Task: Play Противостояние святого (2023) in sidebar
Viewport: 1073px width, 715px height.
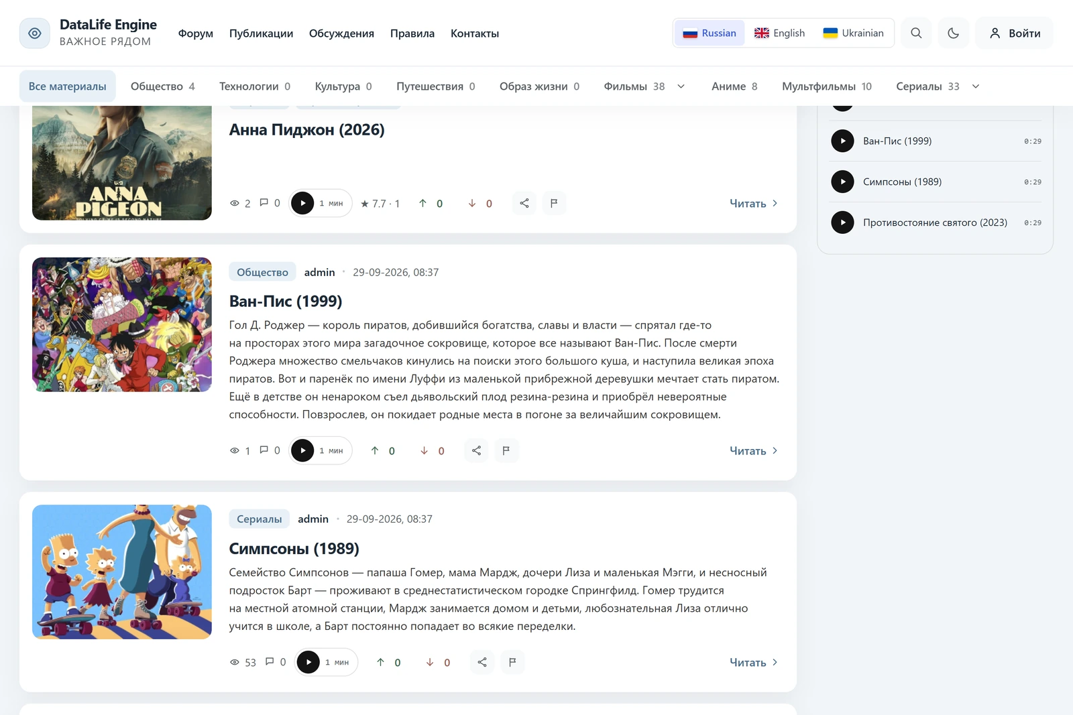Action: [842, 222]
